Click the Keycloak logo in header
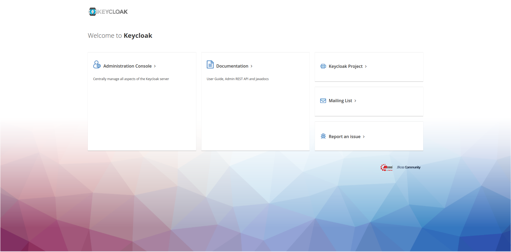This screenshot has height=252, width=511. coord(108,12)
